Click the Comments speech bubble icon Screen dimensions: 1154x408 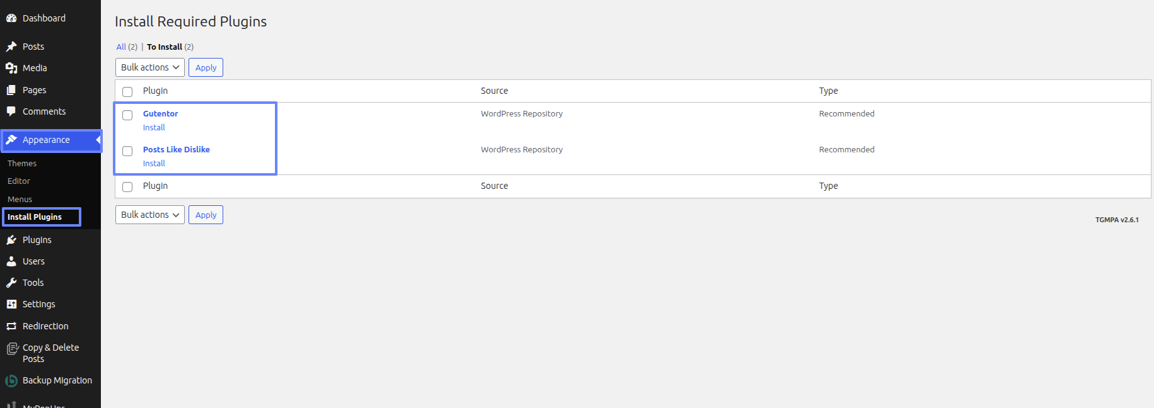11,111
